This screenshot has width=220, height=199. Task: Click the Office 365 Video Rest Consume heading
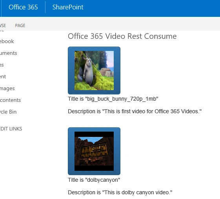(x=122, y=36)
